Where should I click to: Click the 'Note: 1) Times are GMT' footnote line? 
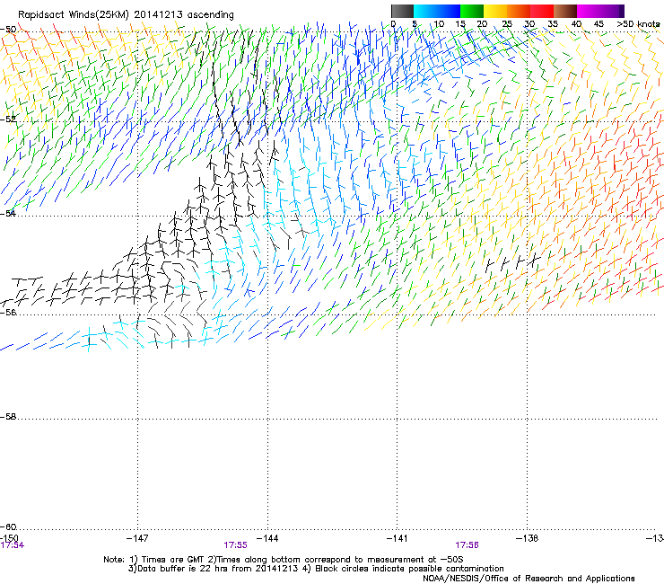coord(284,560)
